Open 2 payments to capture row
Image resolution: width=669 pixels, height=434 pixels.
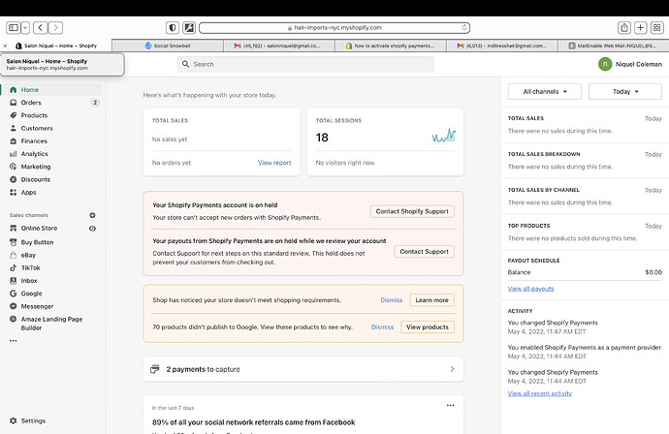[303, 369]
